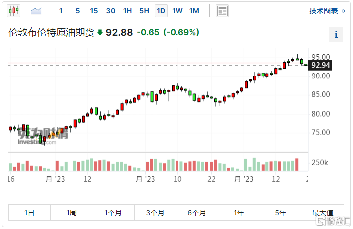Screen dimensions: 353x229
Task: Open the chart layout panel icon
Action: pos(222,11)
